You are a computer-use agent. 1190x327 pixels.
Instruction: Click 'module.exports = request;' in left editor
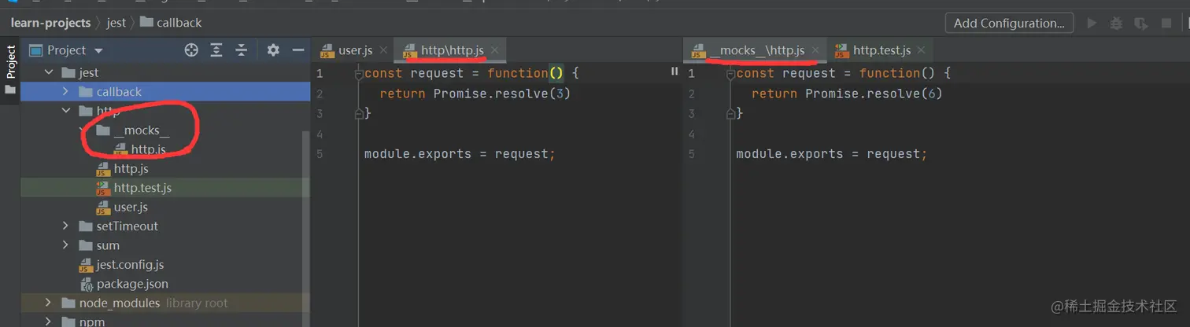(x=460, y=154)
